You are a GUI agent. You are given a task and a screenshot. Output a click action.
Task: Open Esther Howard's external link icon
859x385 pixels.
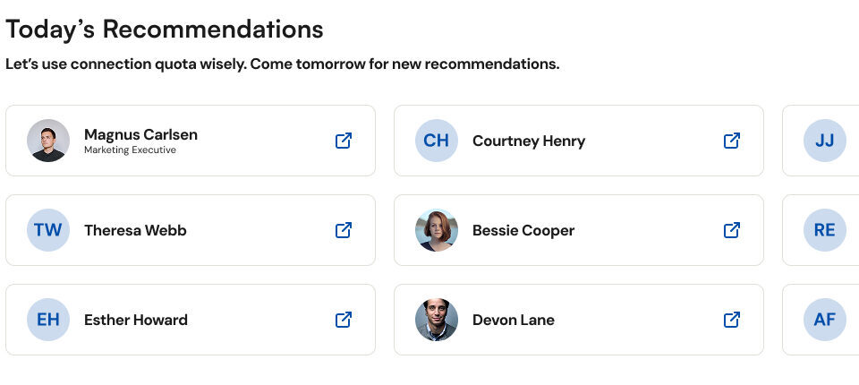pos(344,320)
